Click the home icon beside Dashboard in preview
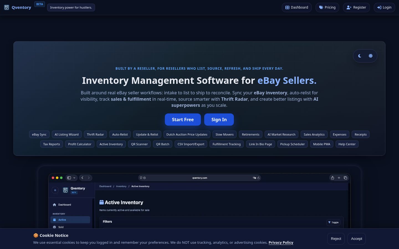This screenshot has width=399, height=249. 54,205
